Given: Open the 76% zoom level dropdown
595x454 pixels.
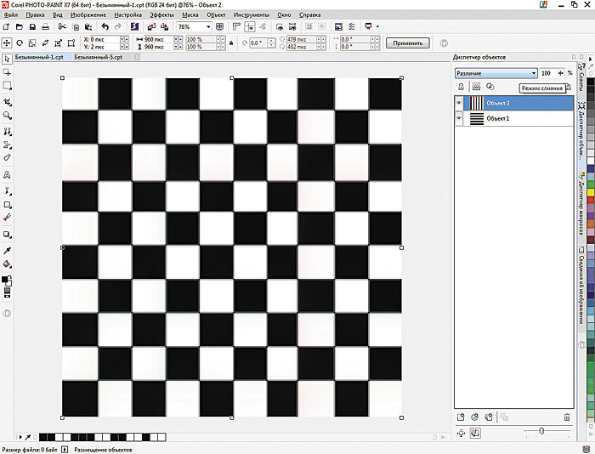Looking at the screenshot, I should [208, 27].
